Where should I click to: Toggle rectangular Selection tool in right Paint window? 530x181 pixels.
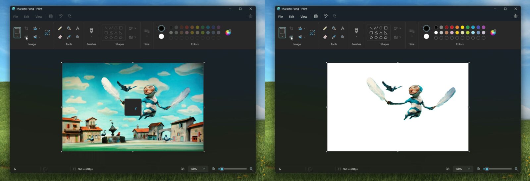(x=282, y=31)
